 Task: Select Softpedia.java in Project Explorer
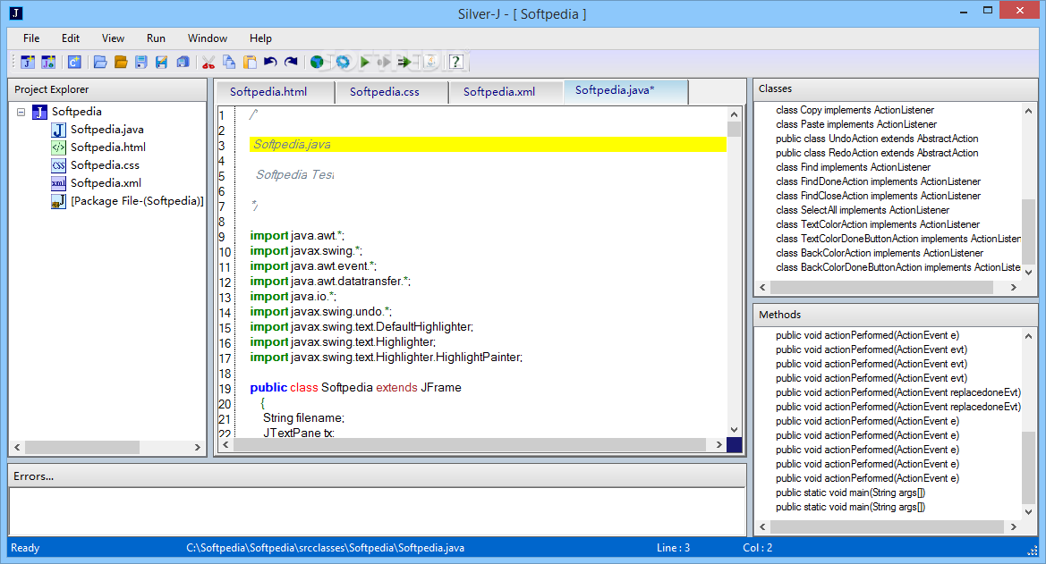click(x=106, y=130)
